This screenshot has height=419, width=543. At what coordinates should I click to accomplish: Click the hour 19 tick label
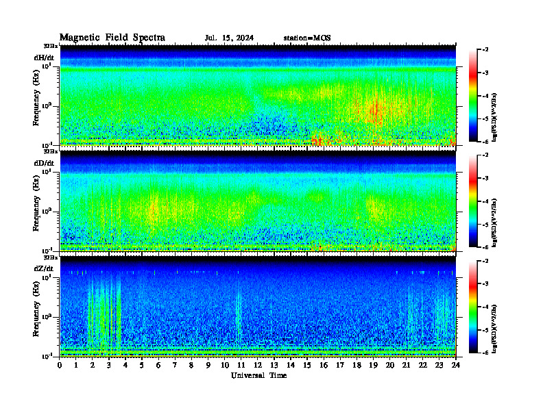point(373,365)
